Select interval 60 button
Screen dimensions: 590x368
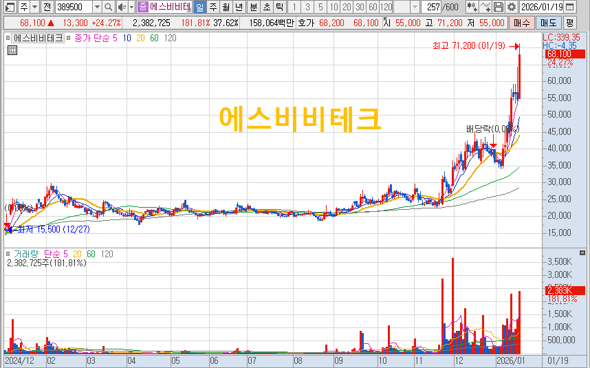click(373, 7)
